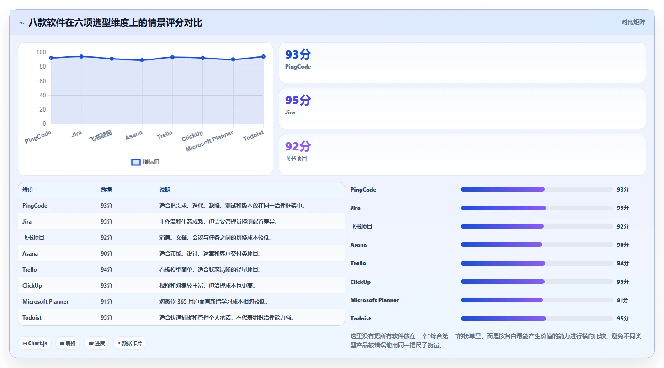Click the 95分 value beside Todoist progress bar
This screenshot has height=368, width=664.
click(x=623, y=319)
